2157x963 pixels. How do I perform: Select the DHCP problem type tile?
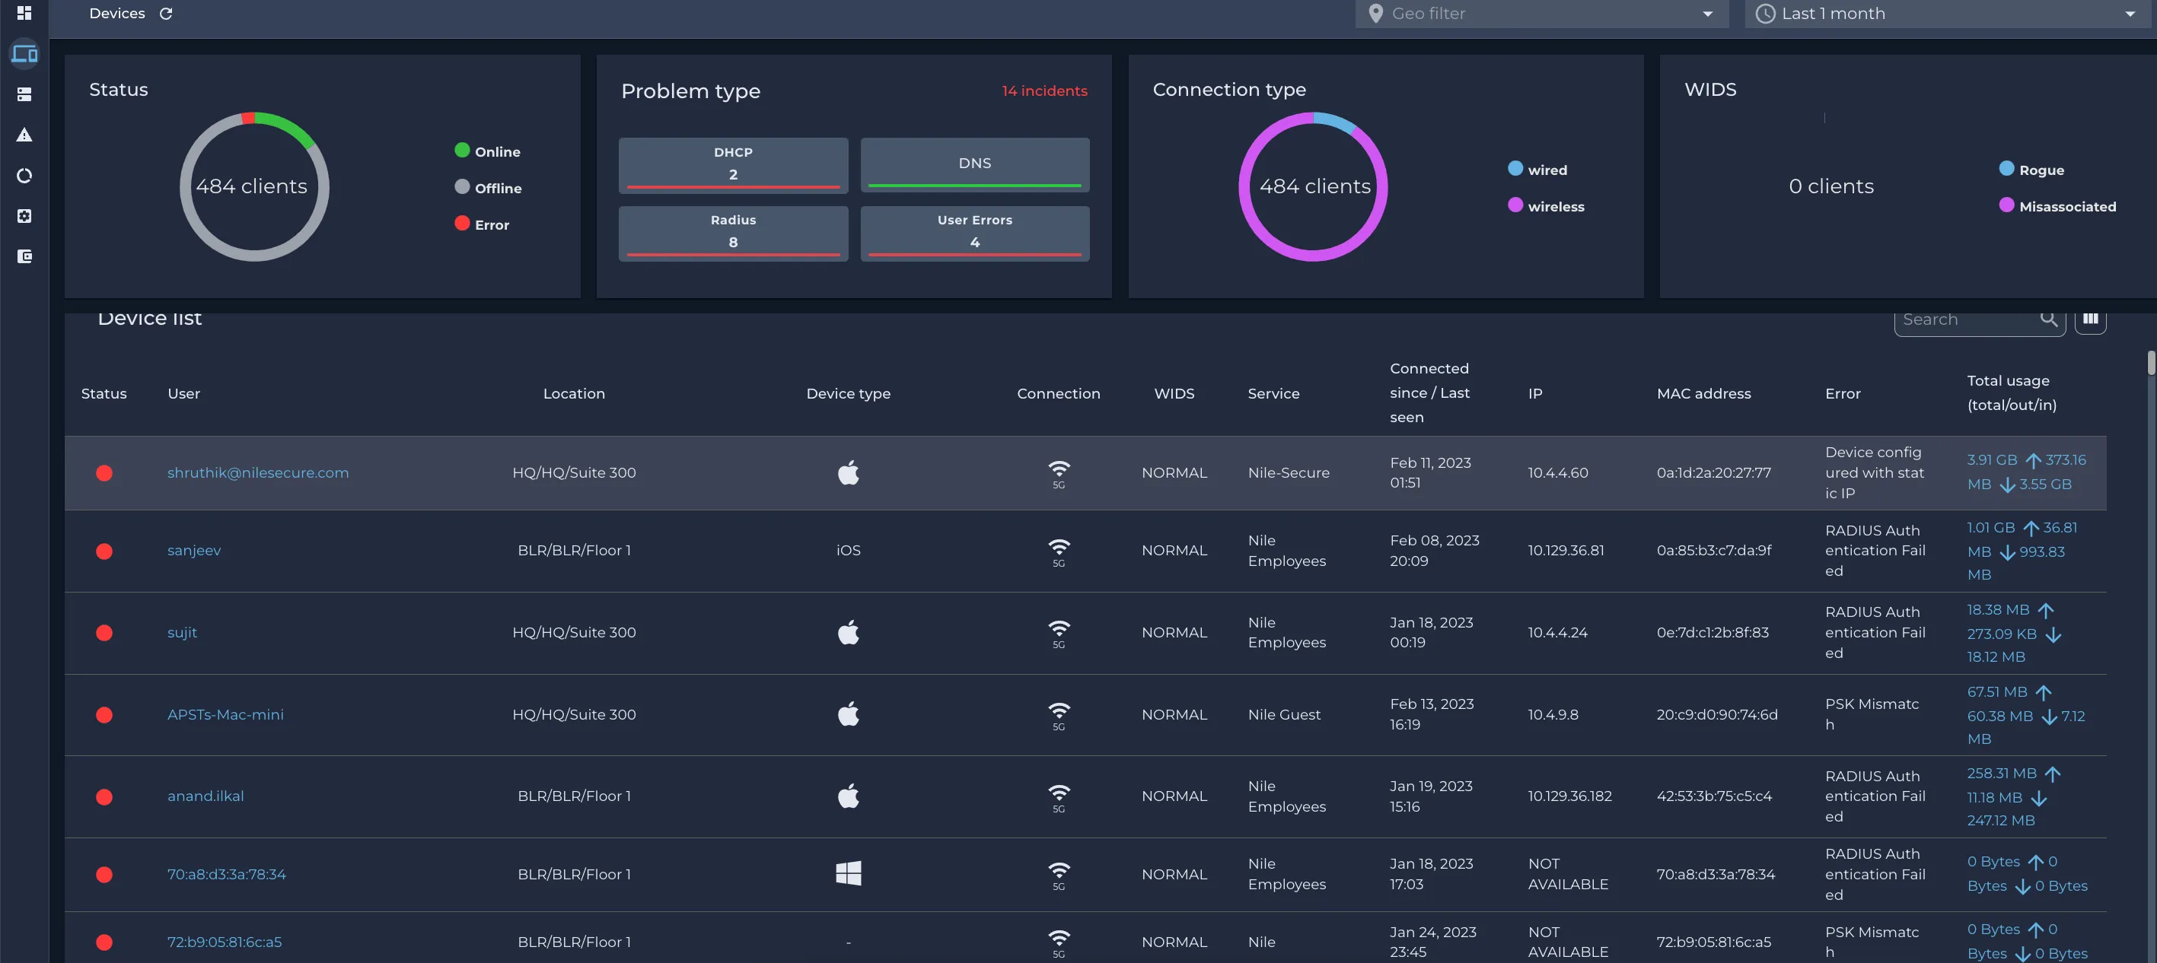733,165
